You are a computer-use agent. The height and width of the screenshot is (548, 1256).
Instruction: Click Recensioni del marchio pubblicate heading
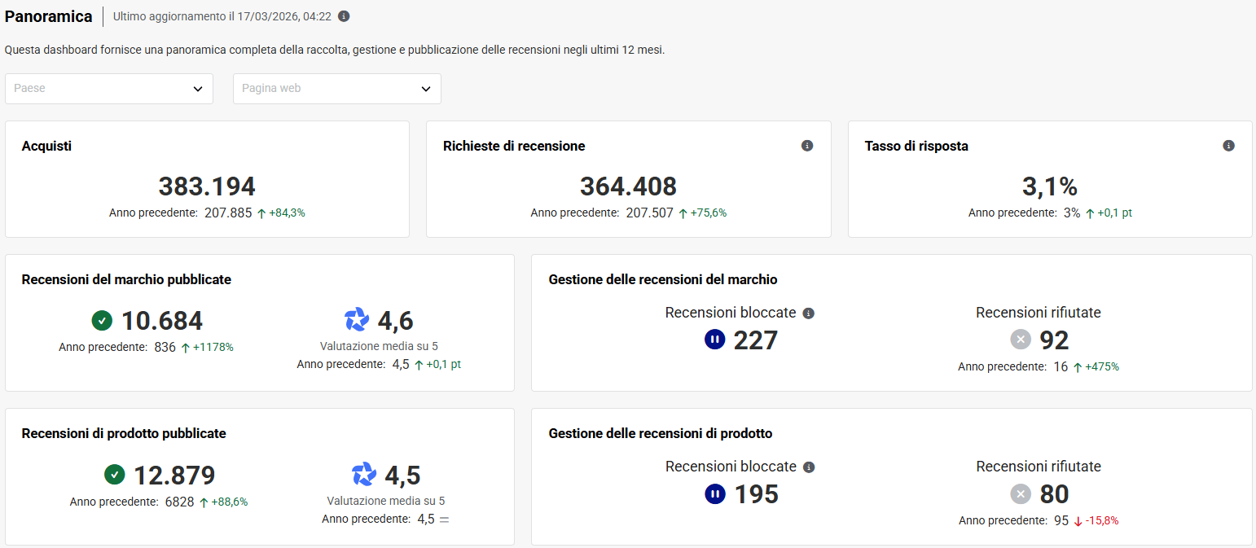(x=126, y=279)
